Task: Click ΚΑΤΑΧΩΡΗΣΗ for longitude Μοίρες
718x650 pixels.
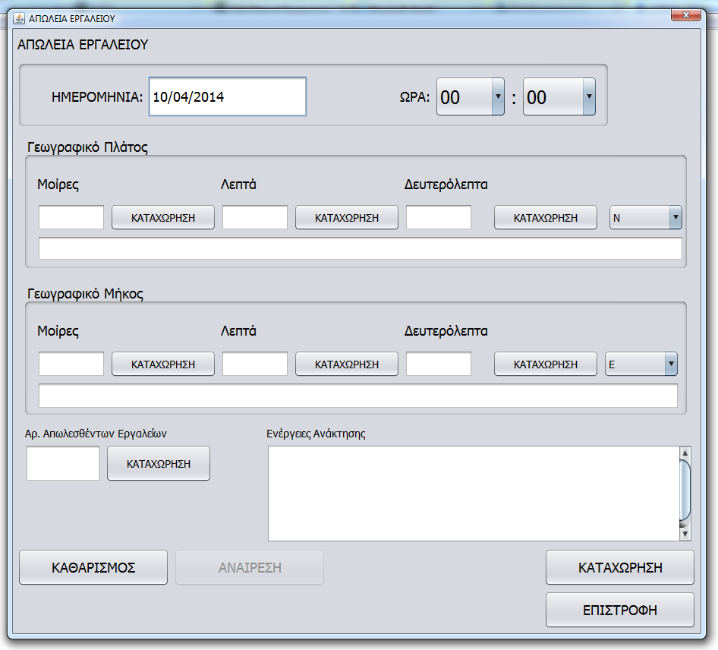Action: (163, 364)
